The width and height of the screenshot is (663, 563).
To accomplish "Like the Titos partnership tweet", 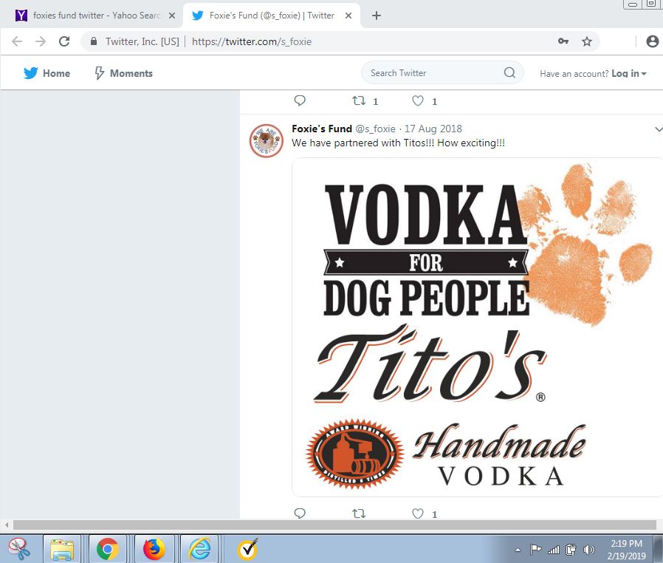I will 418,513.
